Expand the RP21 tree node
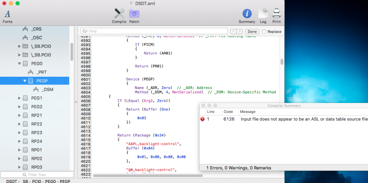Image resolution: width=368 pixels, height=183 pixels. pyautogui.click(x=20, y=115)
